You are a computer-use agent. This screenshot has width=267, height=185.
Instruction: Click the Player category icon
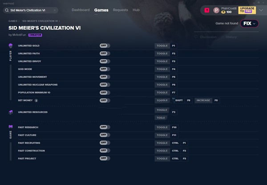click(11, 45)
